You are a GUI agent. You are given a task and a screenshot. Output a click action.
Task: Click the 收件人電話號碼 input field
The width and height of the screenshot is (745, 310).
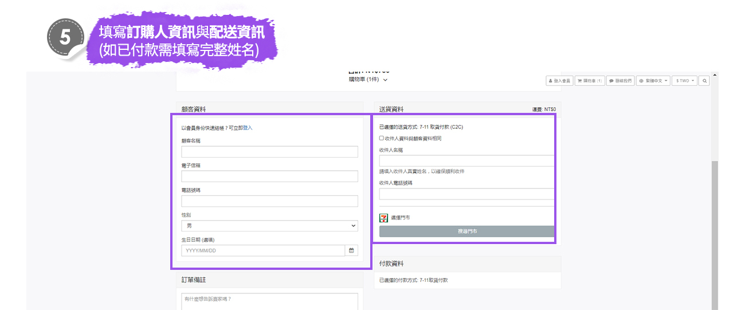466,194
